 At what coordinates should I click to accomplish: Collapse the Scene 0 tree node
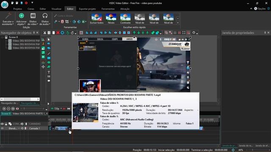pos(2,37)
